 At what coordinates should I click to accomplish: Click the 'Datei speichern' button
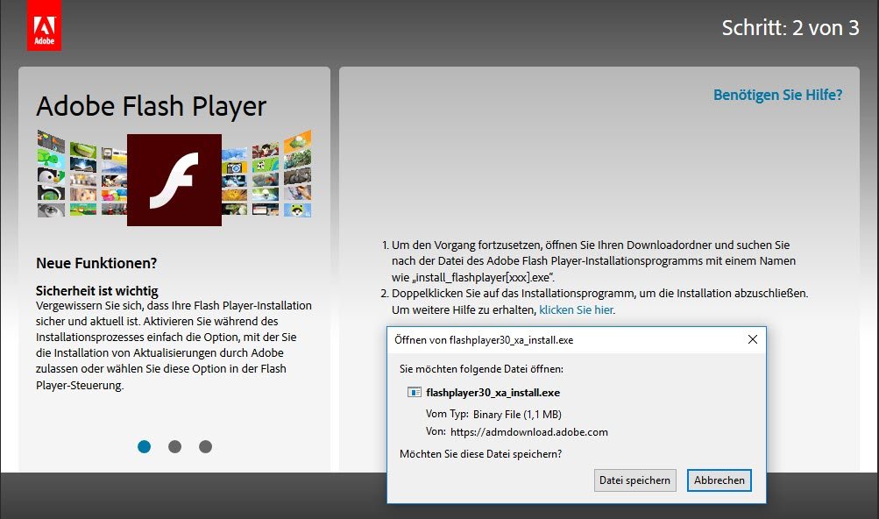coord(634,480)
